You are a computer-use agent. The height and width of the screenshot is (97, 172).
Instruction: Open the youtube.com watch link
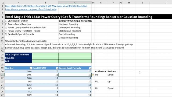[x=31, y=9]
